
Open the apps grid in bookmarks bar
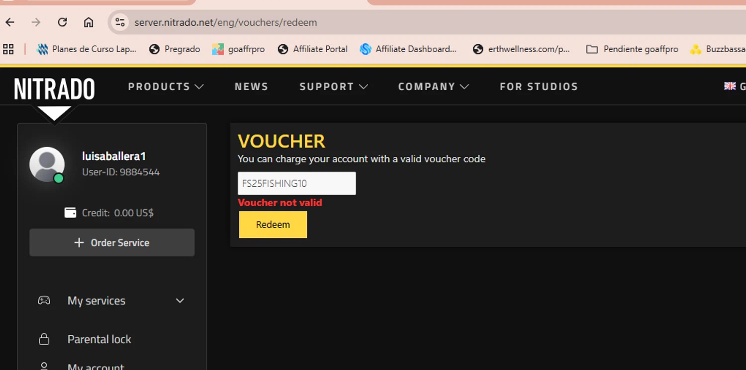(x=8, y=49)
